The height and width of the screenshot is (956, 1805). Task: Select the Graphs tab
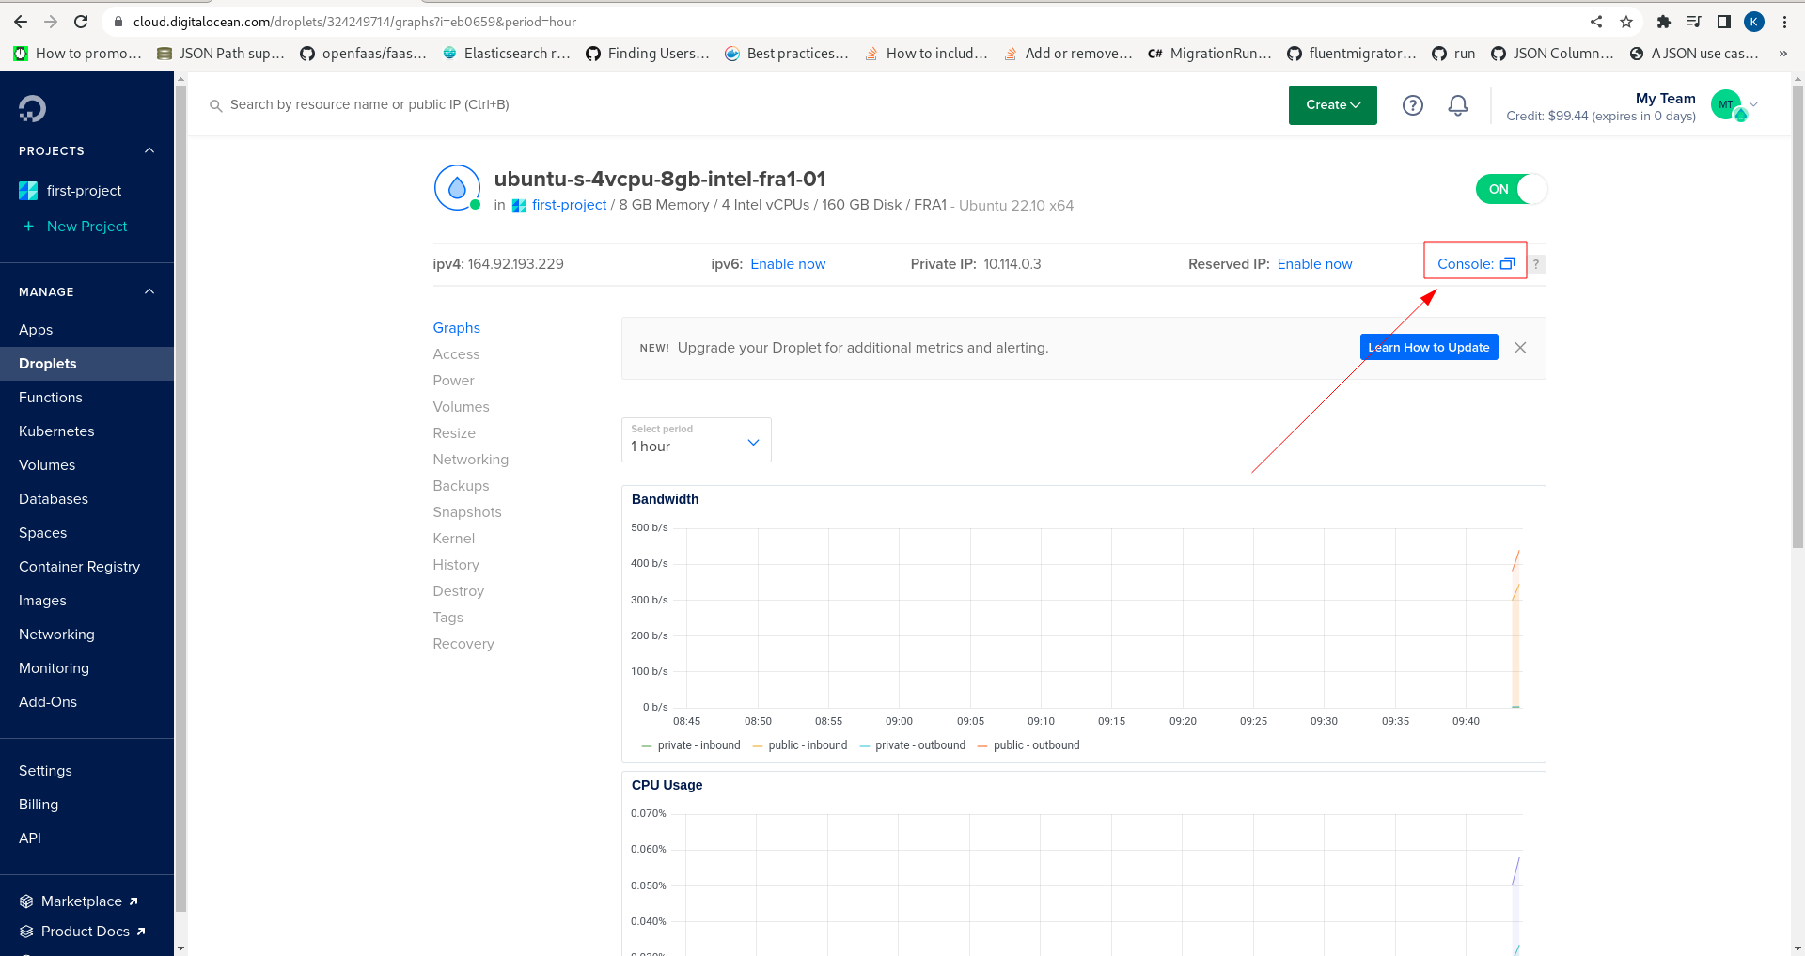pos(456,328)
